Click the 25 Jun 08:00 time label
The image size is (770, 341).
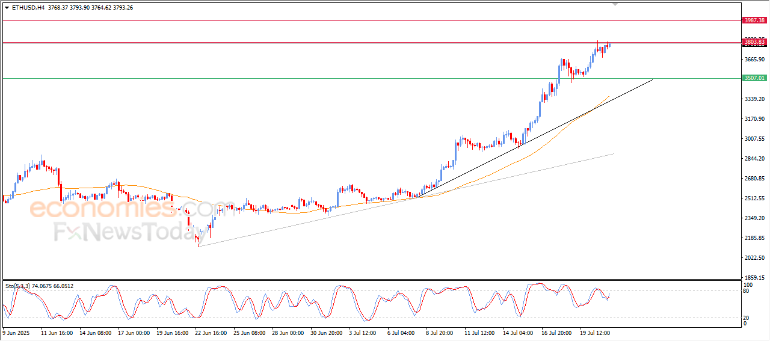pos(250,332)
